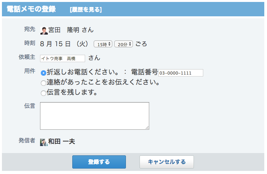Click the 発信者 field label
The height and width of the screenshot is (174, 267).
coord(27,140)
